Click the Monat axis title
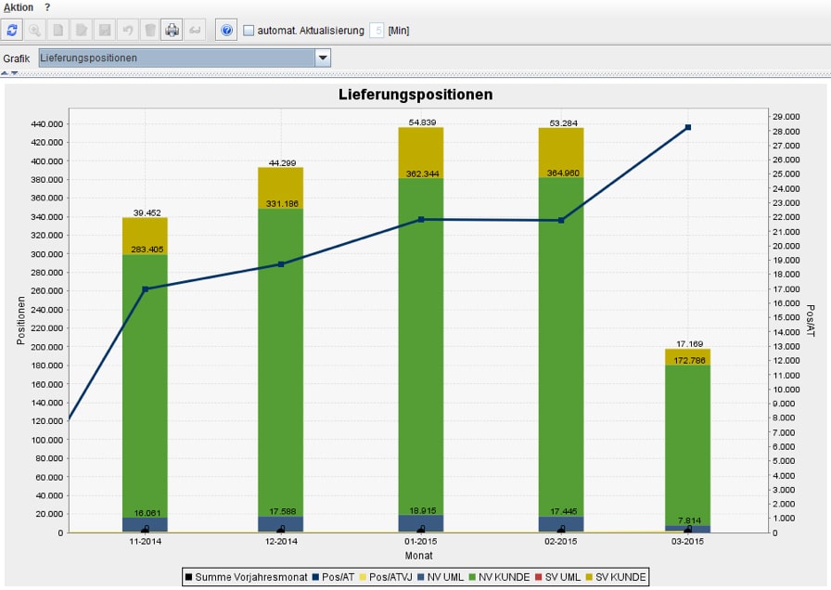The height and width of the screenshot is (590, 831). [418, 556]
